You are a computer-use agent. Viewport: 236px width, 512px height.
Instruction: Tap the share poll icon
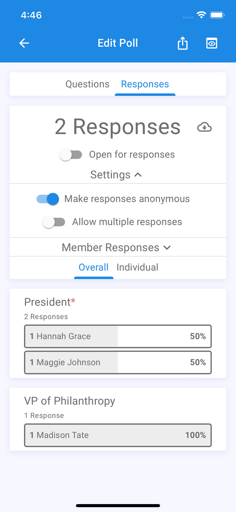[183, 43]
